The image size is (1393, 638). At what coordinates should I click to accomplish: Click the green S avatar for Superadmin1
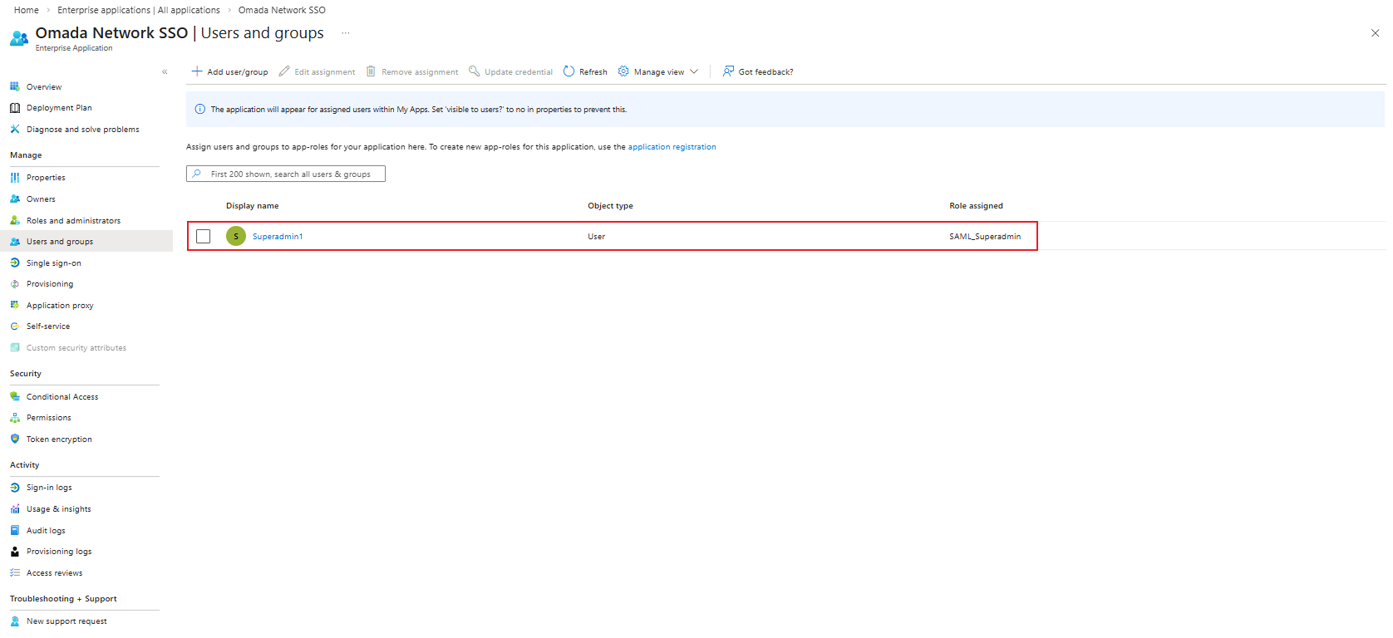click(236, 236)
